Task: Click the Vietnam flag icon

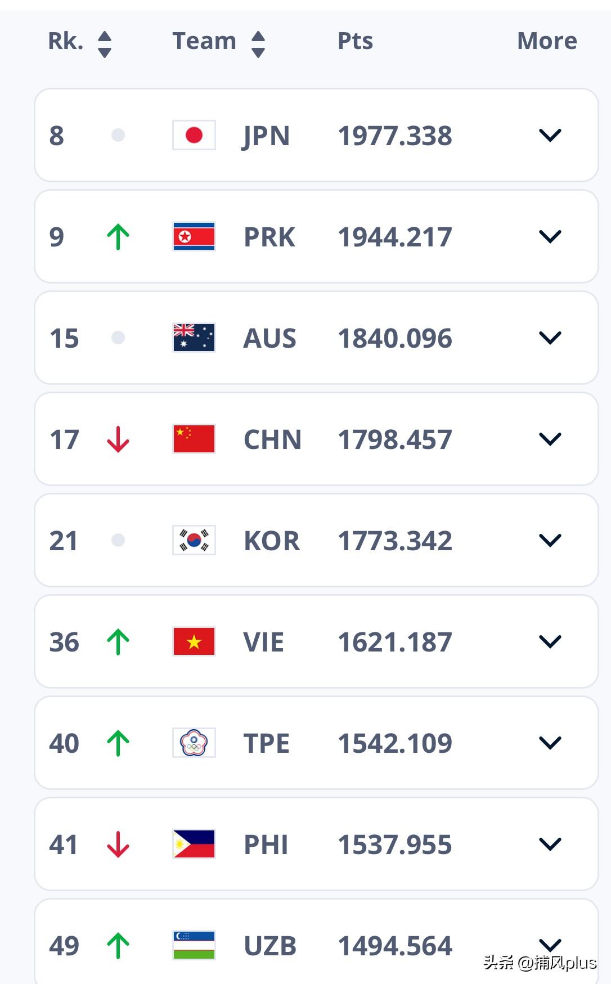Action: tap(194, 641)
